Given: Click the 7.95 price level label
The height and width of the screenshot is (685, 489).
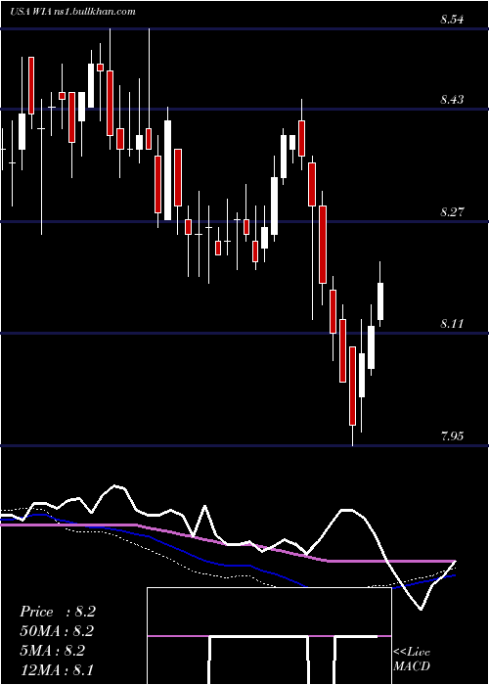Looking at the screenshot, I should click(452, 436).
